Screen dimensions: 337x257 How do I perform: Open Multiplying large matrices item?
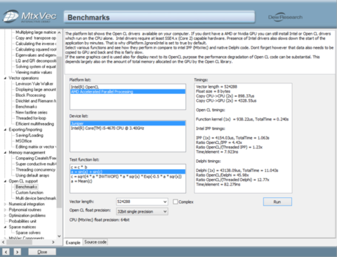coord(36,32)
